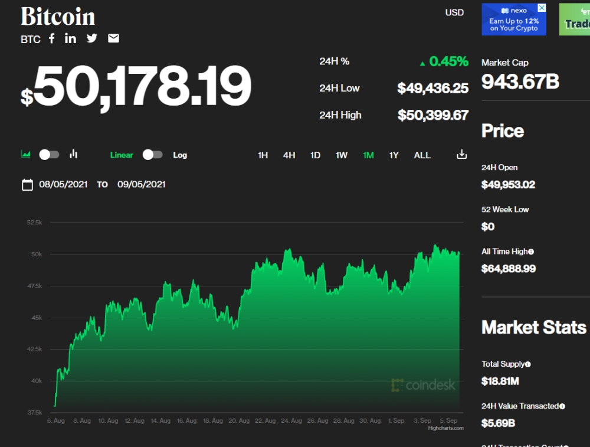Click the Total Supply value $18.81M
Viewport: 590px width, 447px height.
tap(500, 381)
